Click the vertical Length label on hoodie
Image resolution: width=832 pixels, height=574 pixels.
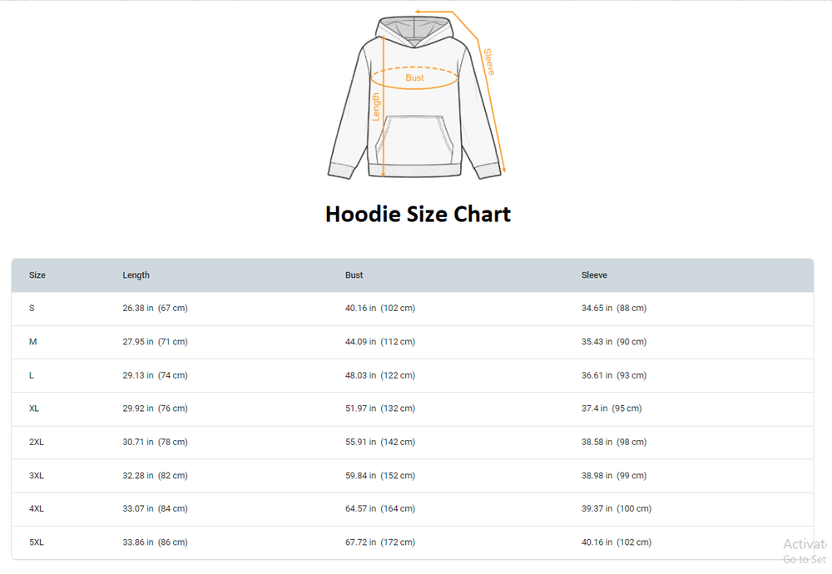376,107
